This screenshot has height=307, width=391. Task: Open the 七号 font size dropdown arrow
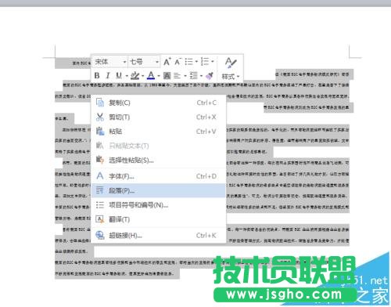[157, 62]
